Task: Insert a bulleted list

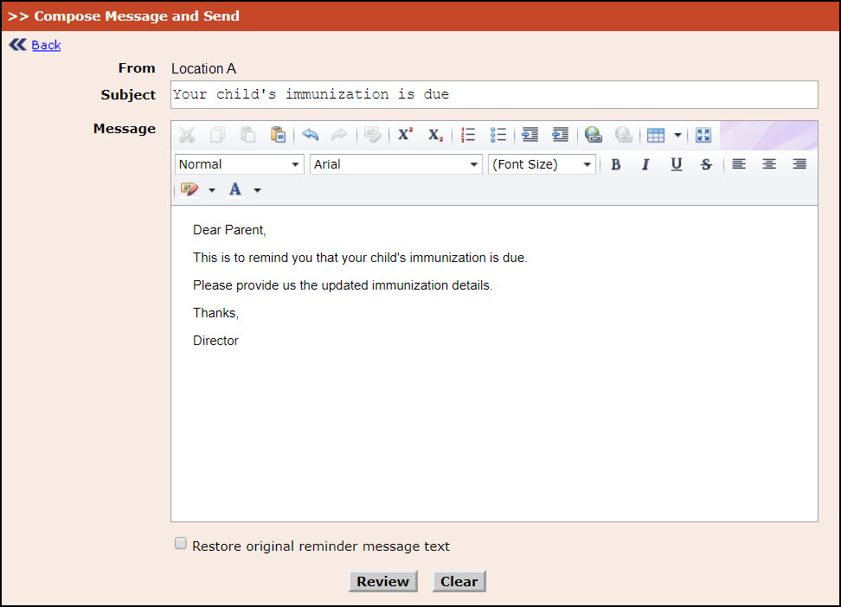Action: [x=498, y=135]
